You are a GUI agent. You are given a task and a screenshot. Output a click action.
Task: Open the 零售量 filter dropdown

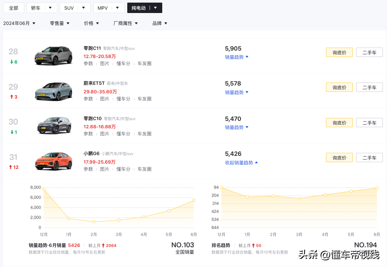click(60, 23)
